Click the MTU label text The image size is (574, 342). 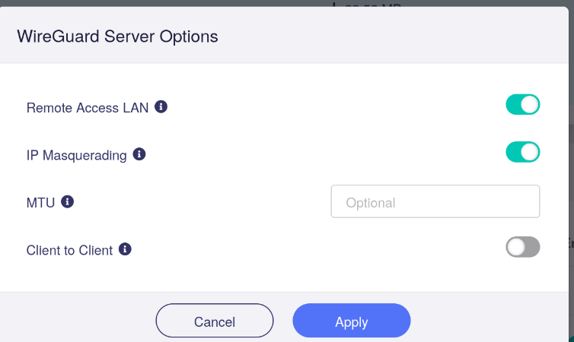tap(40, 203)
